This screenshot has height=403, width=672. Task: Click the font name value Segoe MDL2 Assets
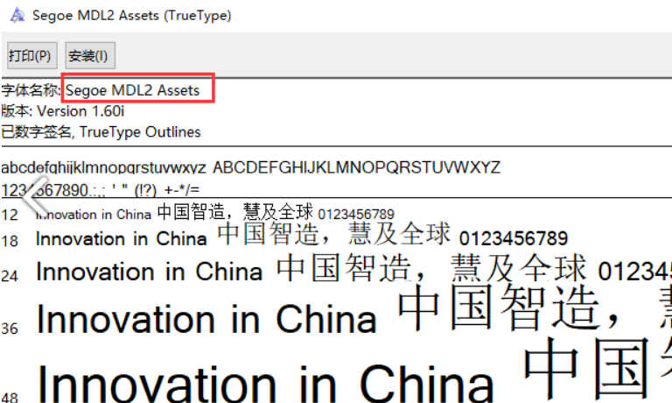click(132, 90)
